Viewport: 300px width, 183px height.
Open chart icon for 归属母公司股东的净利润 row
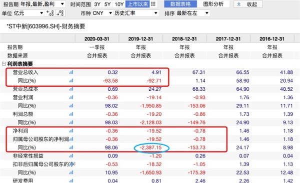click(71, 139)
